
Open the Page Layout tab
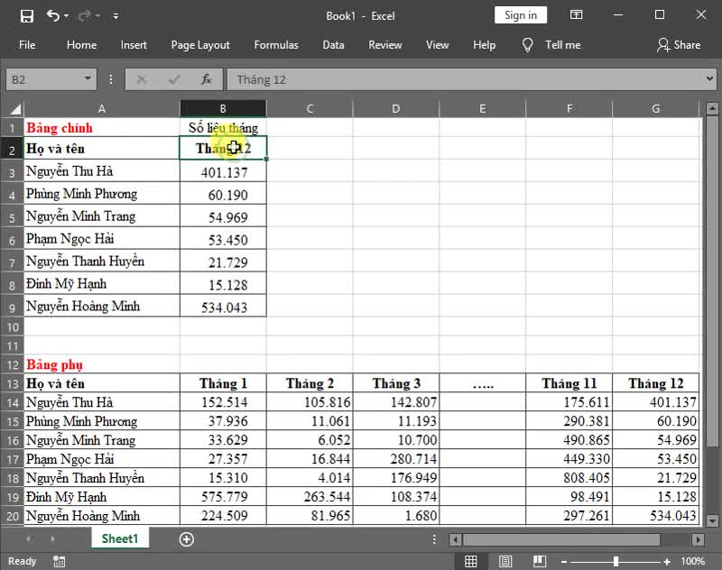point(200,44)
